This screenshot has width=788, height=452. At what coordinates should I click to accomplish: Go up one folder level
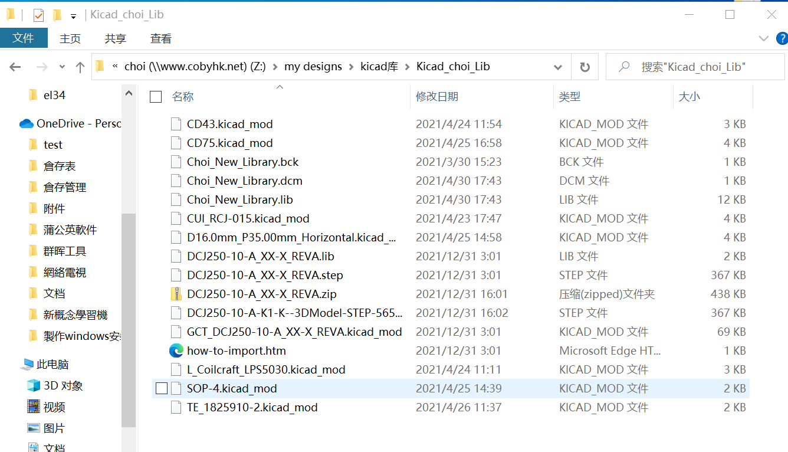[x=80, y=67]
